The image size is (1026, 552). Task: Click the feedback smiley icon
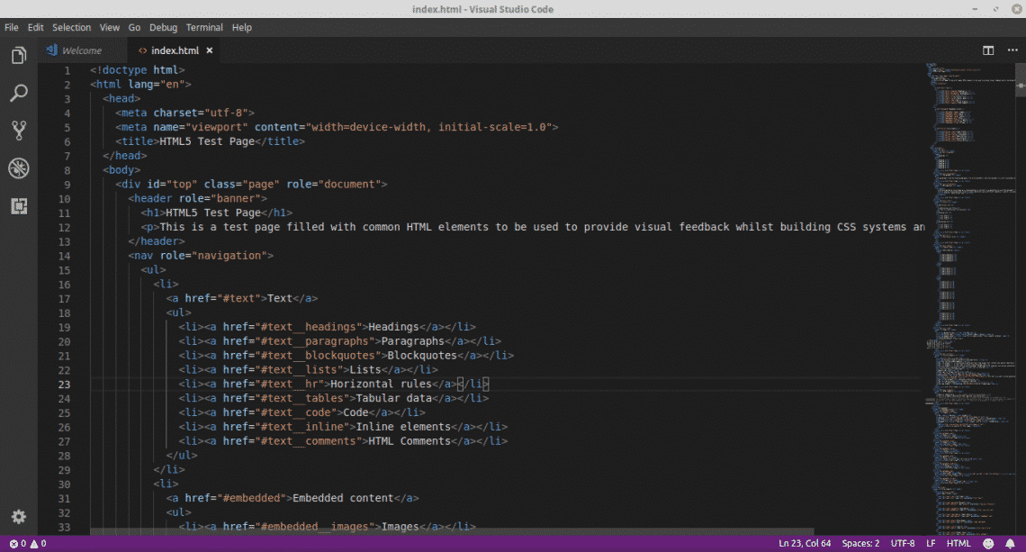pos(989,544)
